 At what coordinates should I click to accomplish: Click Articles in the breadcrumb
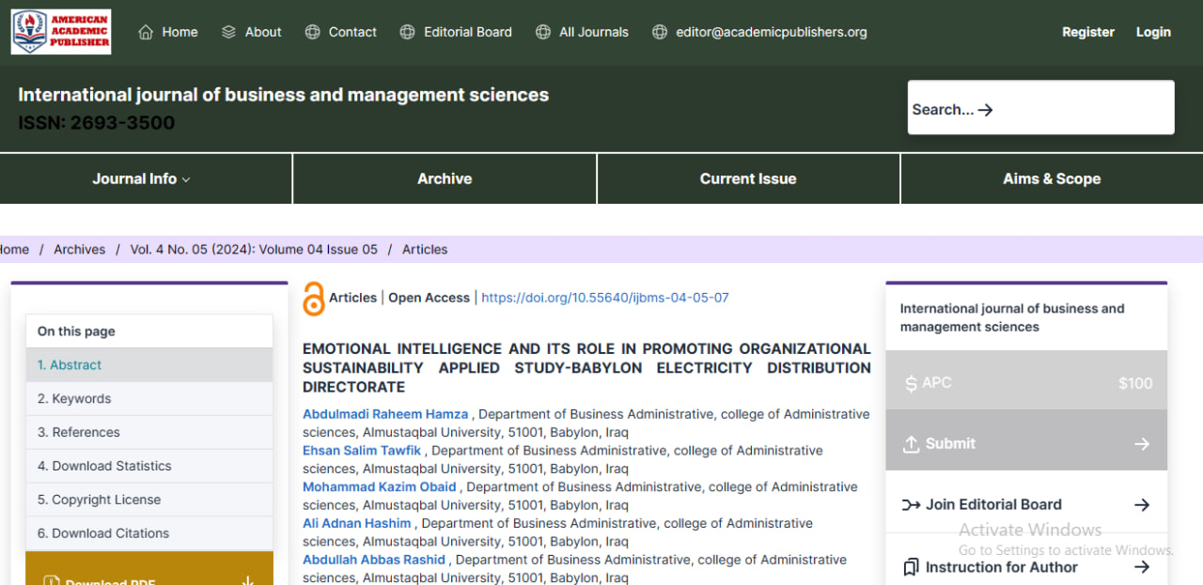tap(425, 250)
